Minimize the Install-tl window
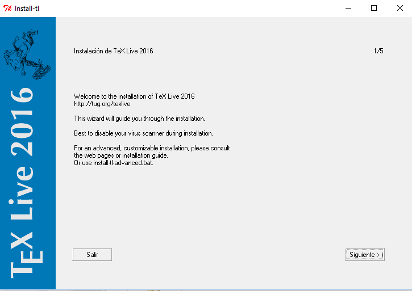Screen dimensions: 412x291 [348, 9]
